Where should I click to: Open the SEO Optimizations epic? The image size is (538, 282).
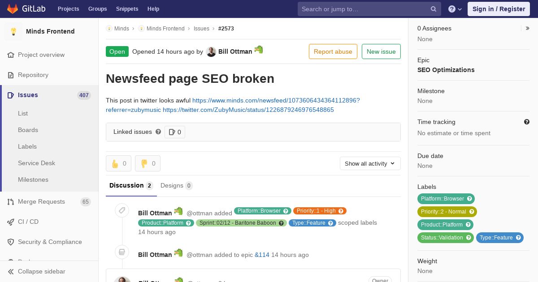point(446,70)
